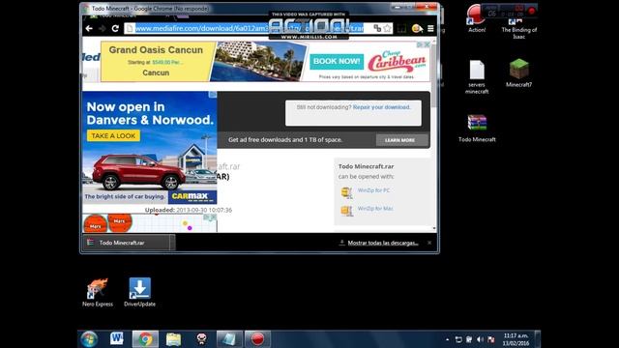
Task: Click the bubble game ad below CarMax
Action: (x=149, y=223)
